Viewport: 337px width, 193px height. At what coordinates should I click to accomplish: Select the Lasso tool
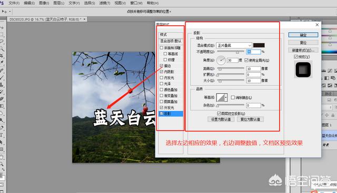[x=2, y=41]
